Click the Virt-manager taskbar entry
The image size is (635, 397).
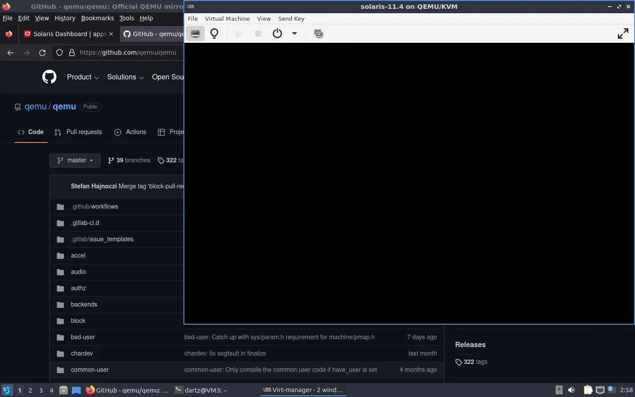[303, 390]
